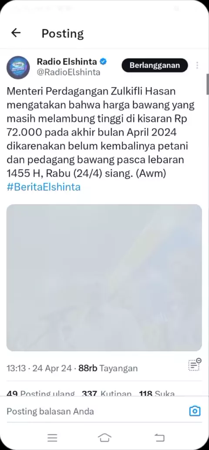View the 118 Suka likes list
209x450 pixels.
tap(157, 393)
